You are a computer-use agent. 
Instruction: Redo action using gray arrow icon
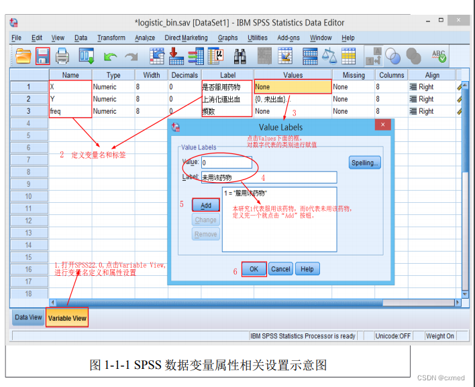pyautogui.click(x=131, y=56)
